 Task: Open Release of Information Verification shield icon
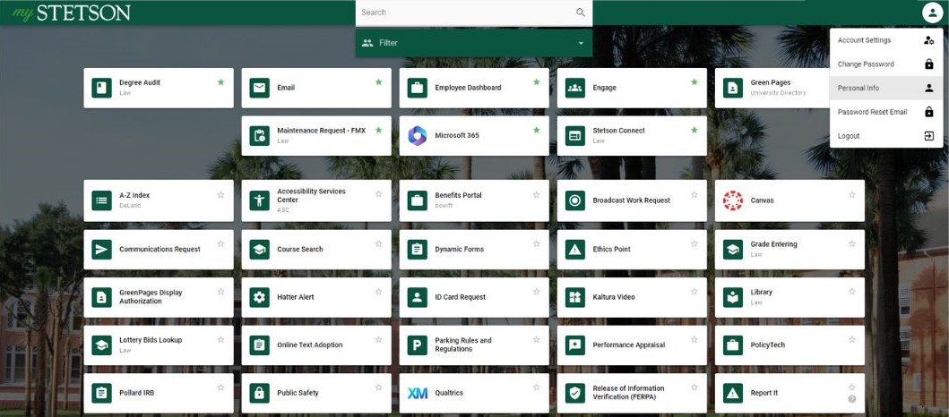point(575,393)
